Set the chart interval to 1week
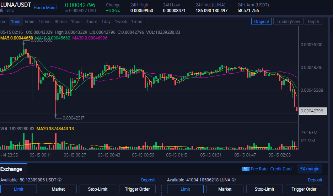This screenshot has width=333, height=196. tap(121, 22)
